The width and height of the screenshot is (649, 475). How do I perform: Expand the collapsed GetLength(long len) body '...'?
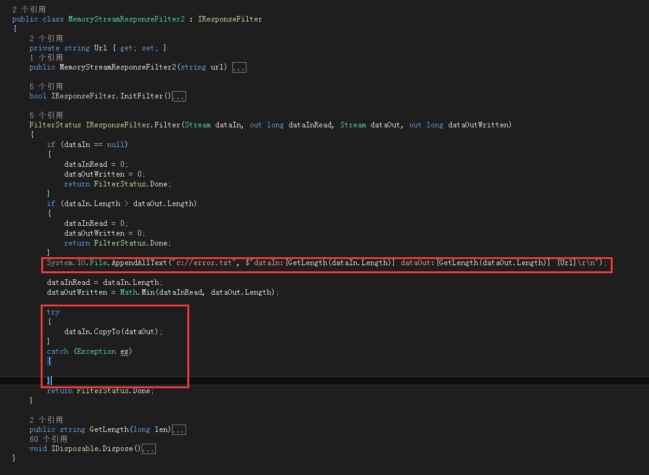179,430
